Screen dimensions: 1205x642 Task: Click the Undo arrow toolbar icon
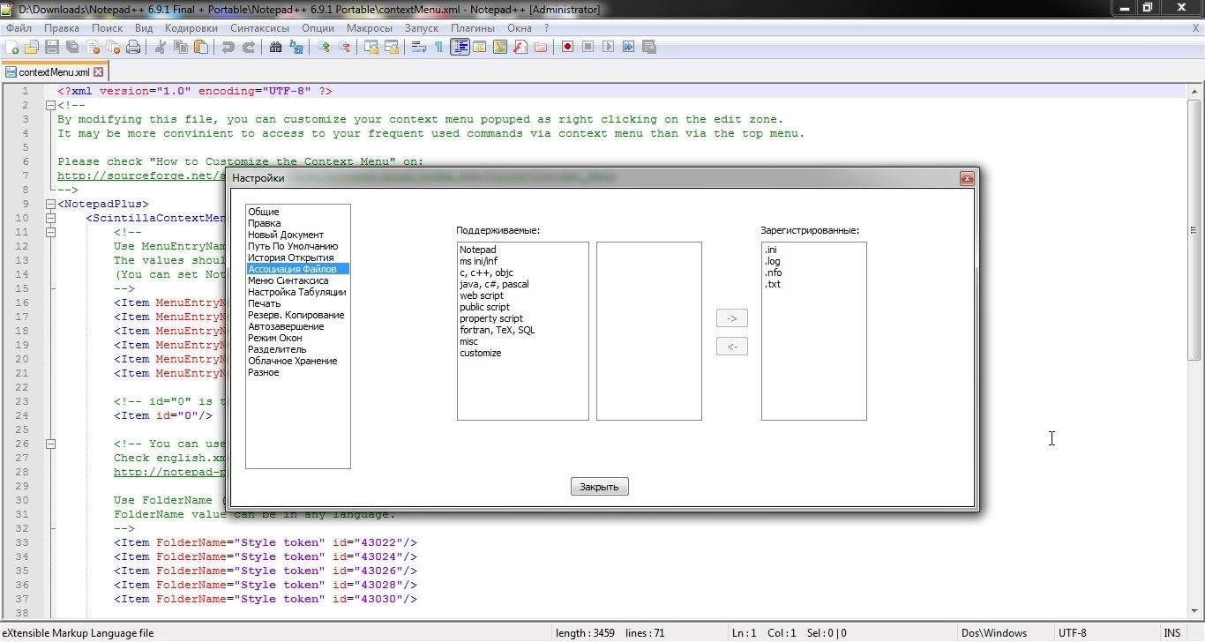228,48
